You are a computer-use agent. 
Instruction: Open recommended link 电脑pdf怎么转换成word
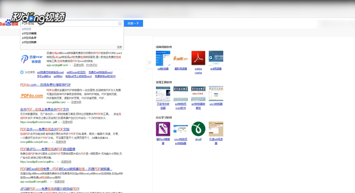78,77
